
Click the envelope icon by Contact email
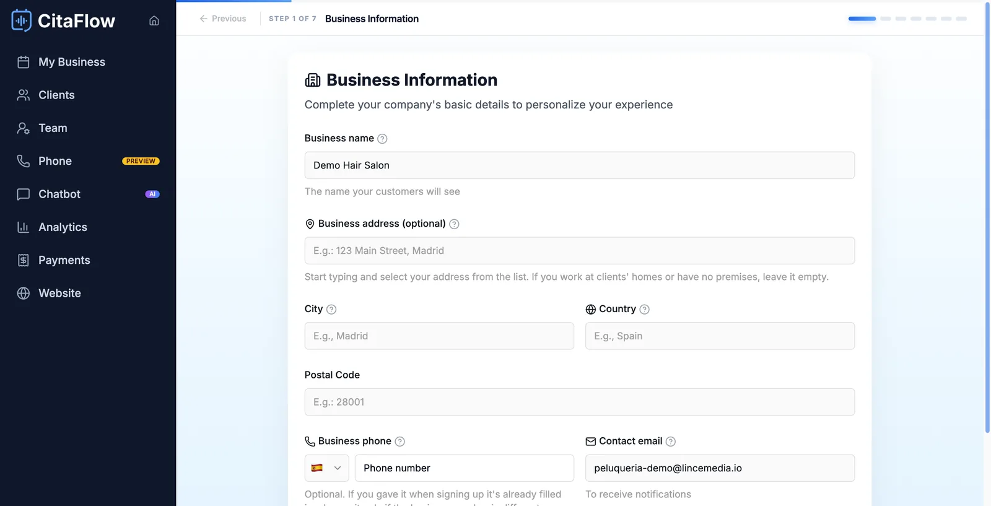coord(591,442)
